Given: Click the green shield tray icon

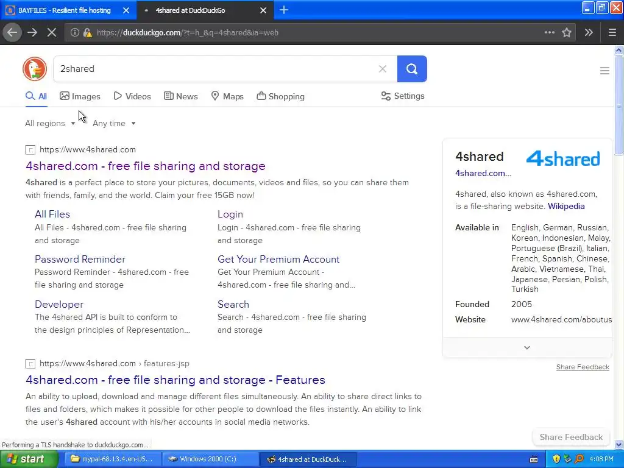Looking at the screenshot, I should click(567, 459).
